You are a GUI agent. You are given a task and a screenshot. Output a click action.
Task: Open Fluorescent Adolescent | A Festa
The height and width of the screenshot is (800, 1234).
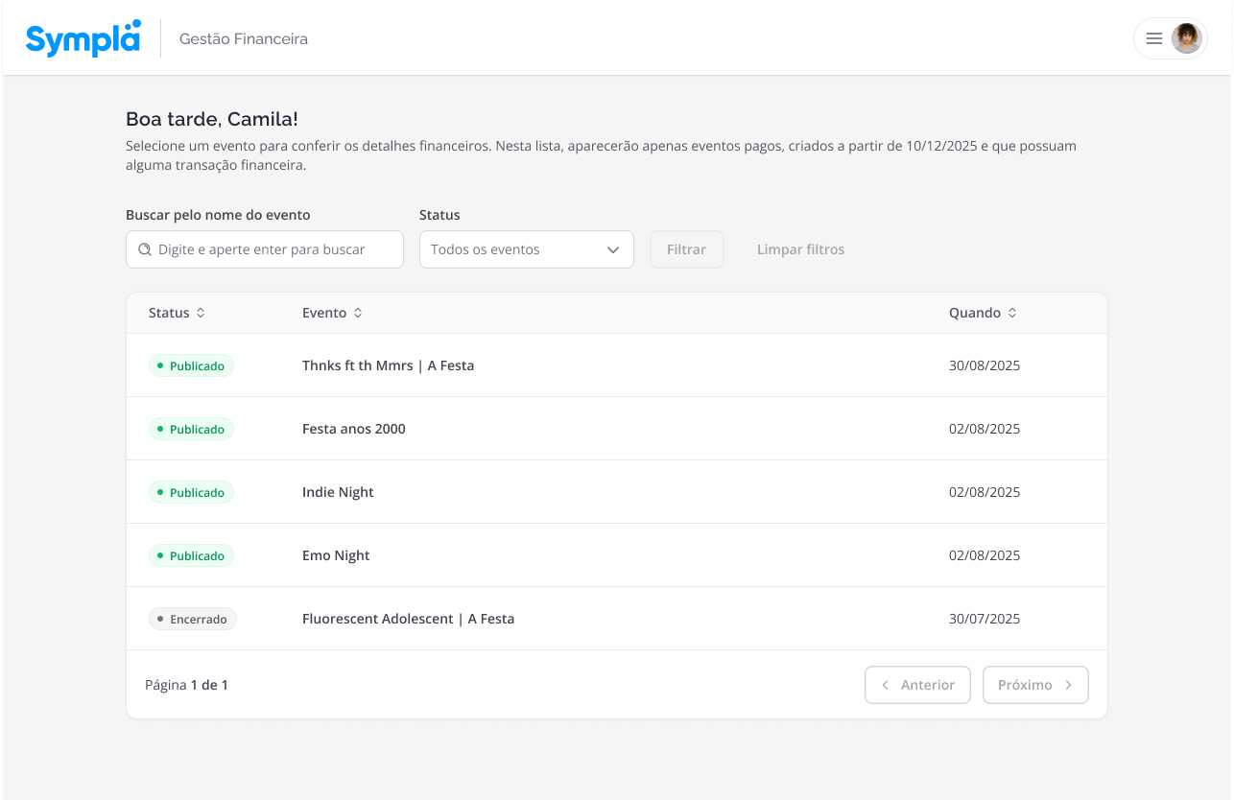408,619
